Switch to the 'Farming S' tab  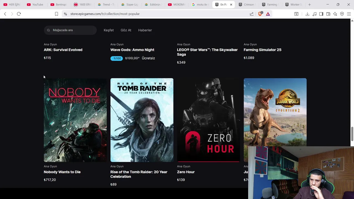[271, 4]
